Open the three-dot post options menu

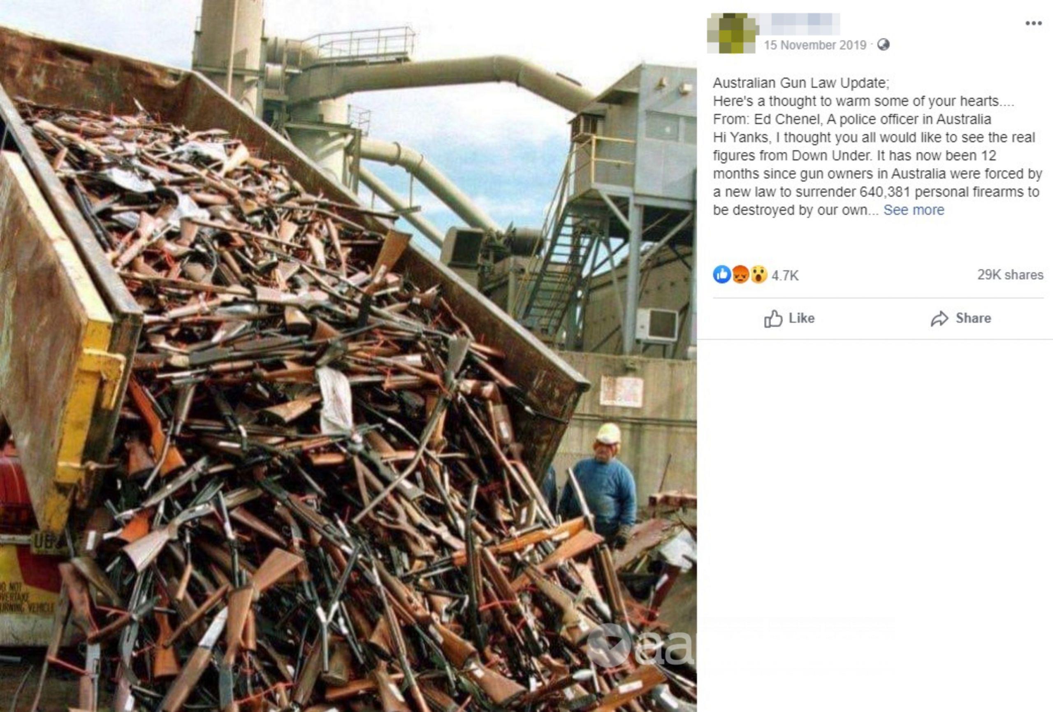coord(1034,23)
